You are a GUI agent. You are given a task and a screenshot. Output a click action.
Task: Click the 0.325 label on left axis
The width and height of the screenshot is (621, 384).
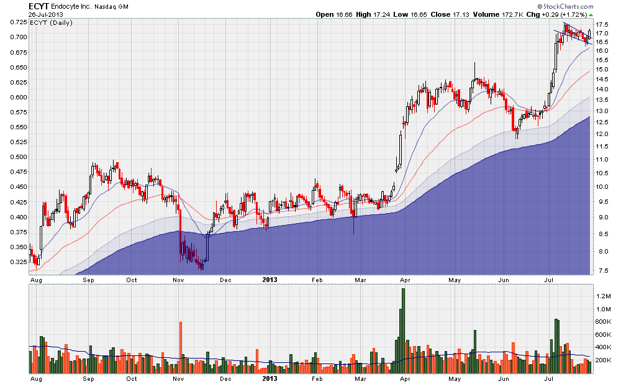tap(19, 262)
